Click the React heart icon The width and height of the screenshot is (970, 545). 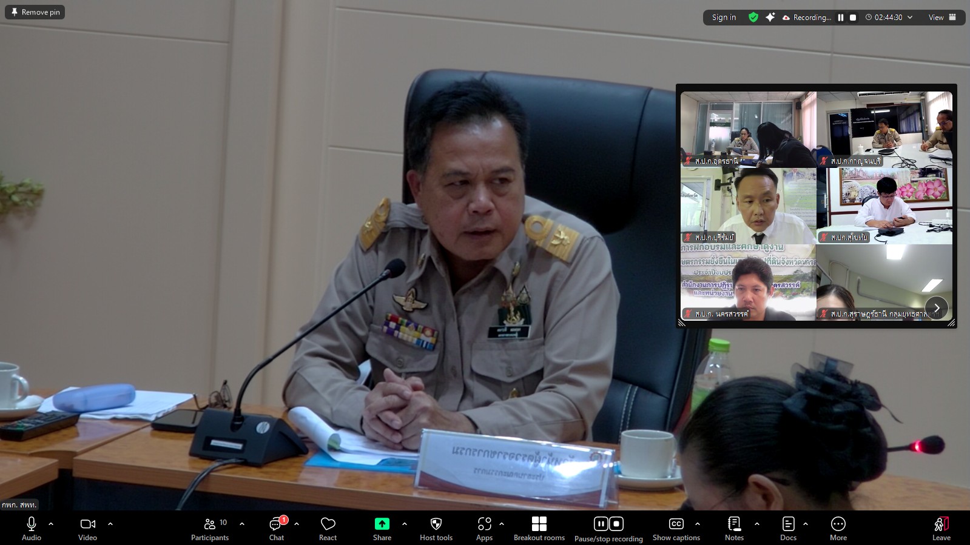pyautogui.click(x=328, y=528)
